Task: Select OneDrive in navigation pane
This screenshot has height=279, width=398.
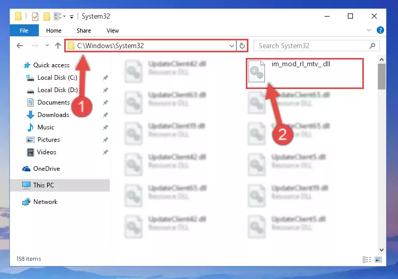Action: [47, 169]
